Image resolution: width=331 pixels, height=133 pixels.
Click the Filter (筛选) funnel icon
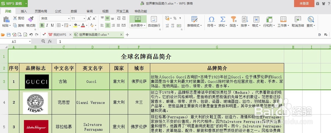pos(234,19)
